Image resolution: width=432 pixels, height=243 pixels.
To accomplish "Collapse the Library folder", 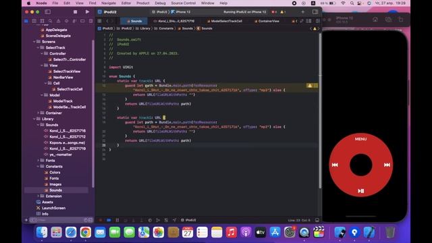I will tap(34, 119).
